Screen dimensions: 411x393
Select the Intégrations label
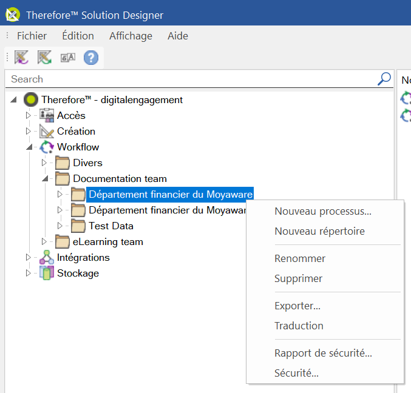(x=83, y=258)
